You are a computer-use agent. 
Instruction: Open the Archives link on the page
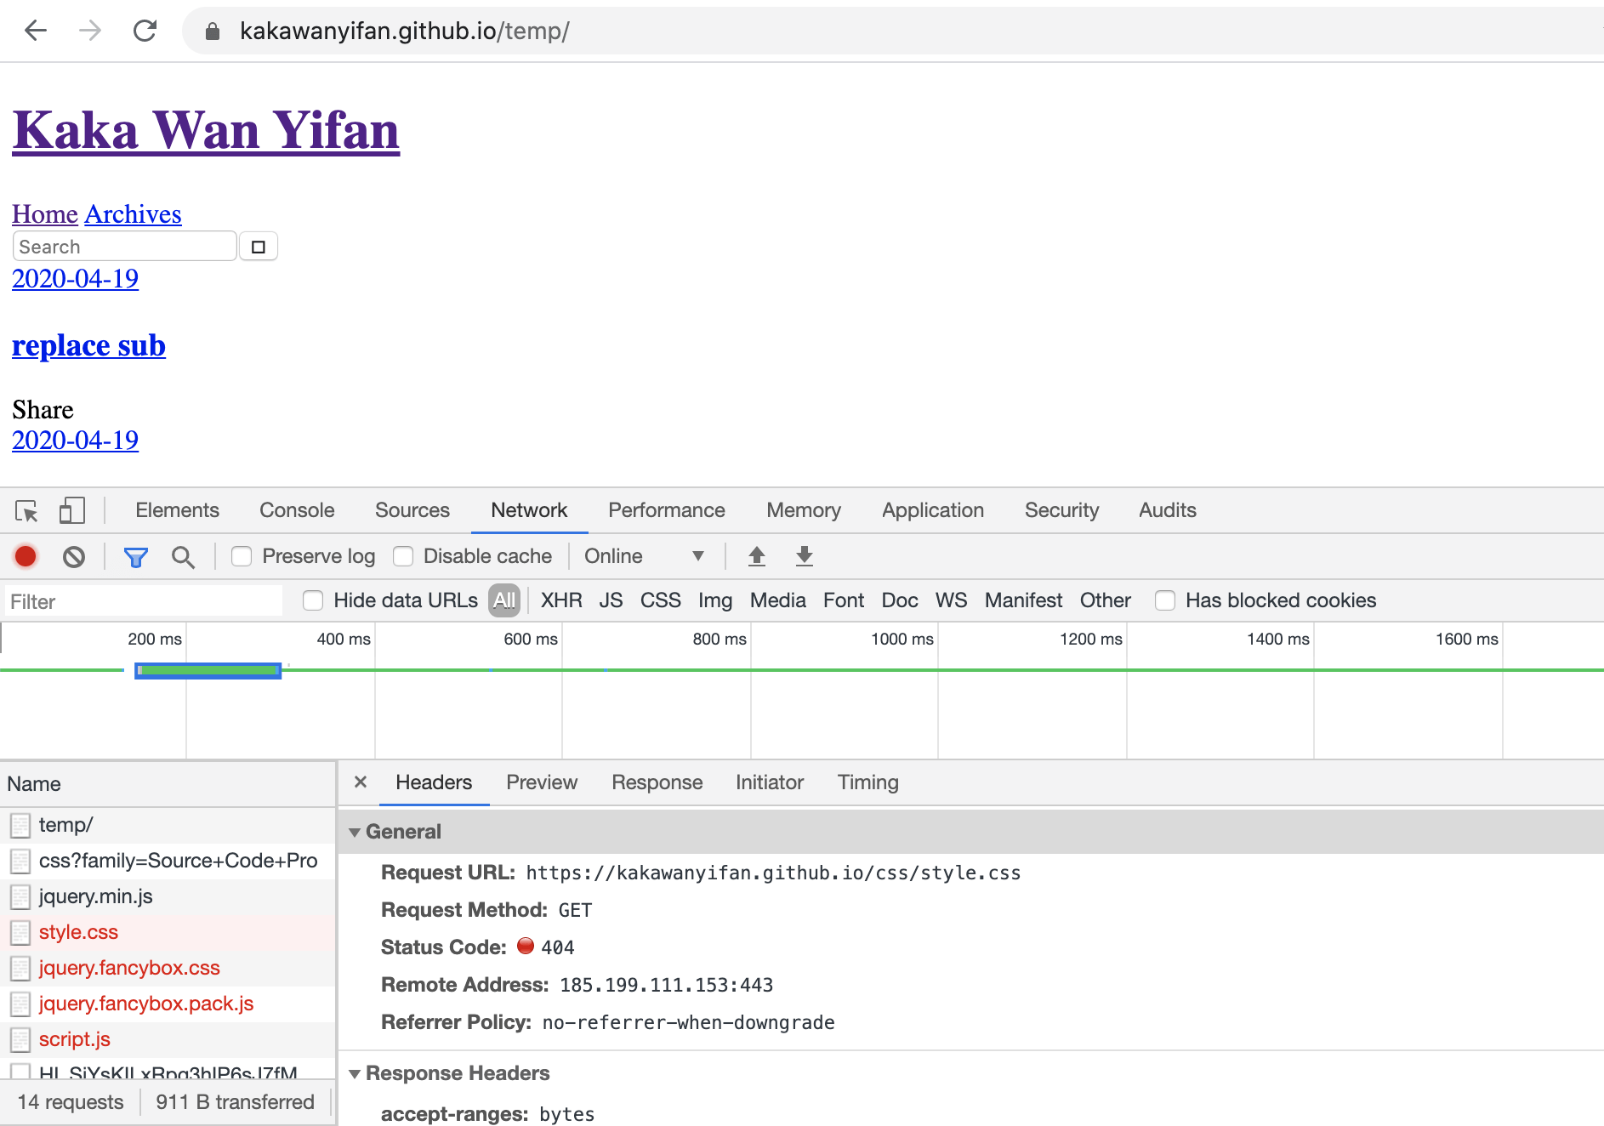coord(133,214)
